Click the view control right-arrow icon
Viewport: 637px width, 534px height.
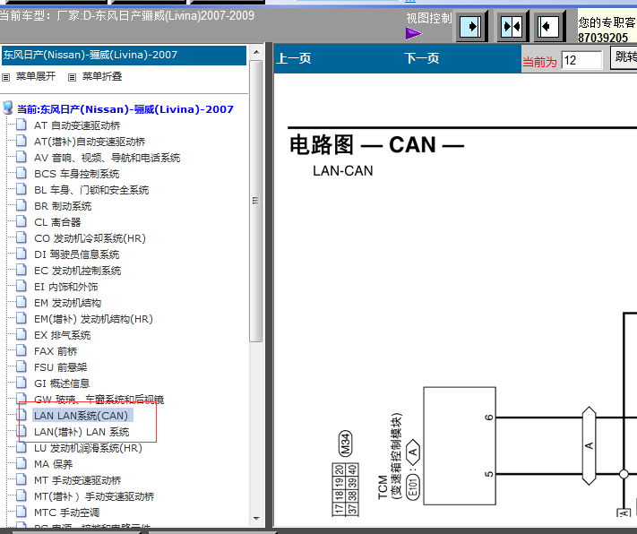tap(470, 27)
